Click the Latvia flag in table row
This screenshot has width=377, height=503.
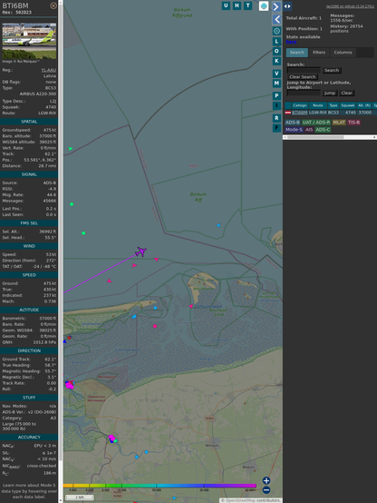click(x=288, y=113)
